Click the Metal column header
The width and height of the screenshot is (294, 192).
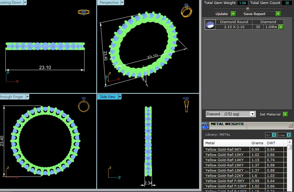coord(227,143)
